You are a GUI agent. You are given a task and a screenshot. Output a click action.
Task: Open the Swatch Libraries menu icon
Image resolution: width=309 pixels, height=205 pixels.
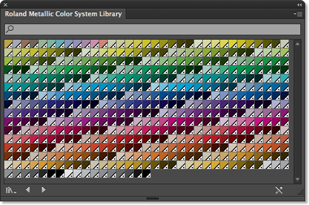click(11, 190)
